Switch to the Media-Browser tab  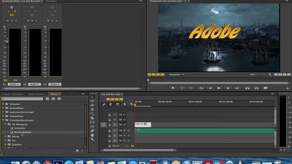pos(36,94)
